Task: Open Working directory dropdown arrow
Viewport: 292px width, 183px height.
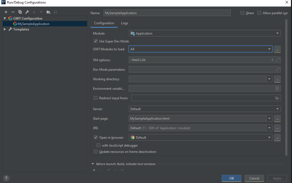Action: point(269,79)
